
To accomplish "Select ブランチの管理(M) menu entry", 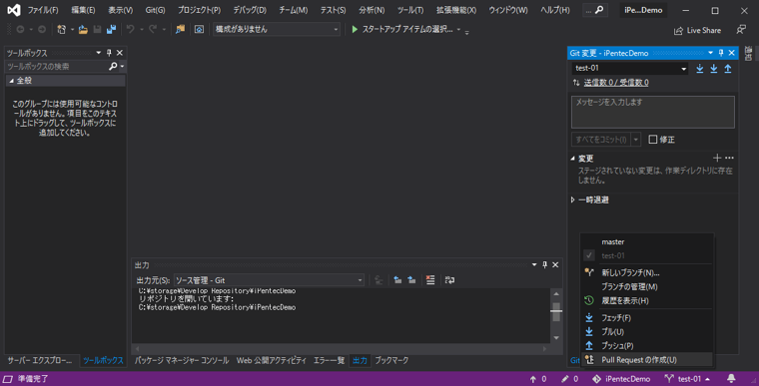I will 647,287.
